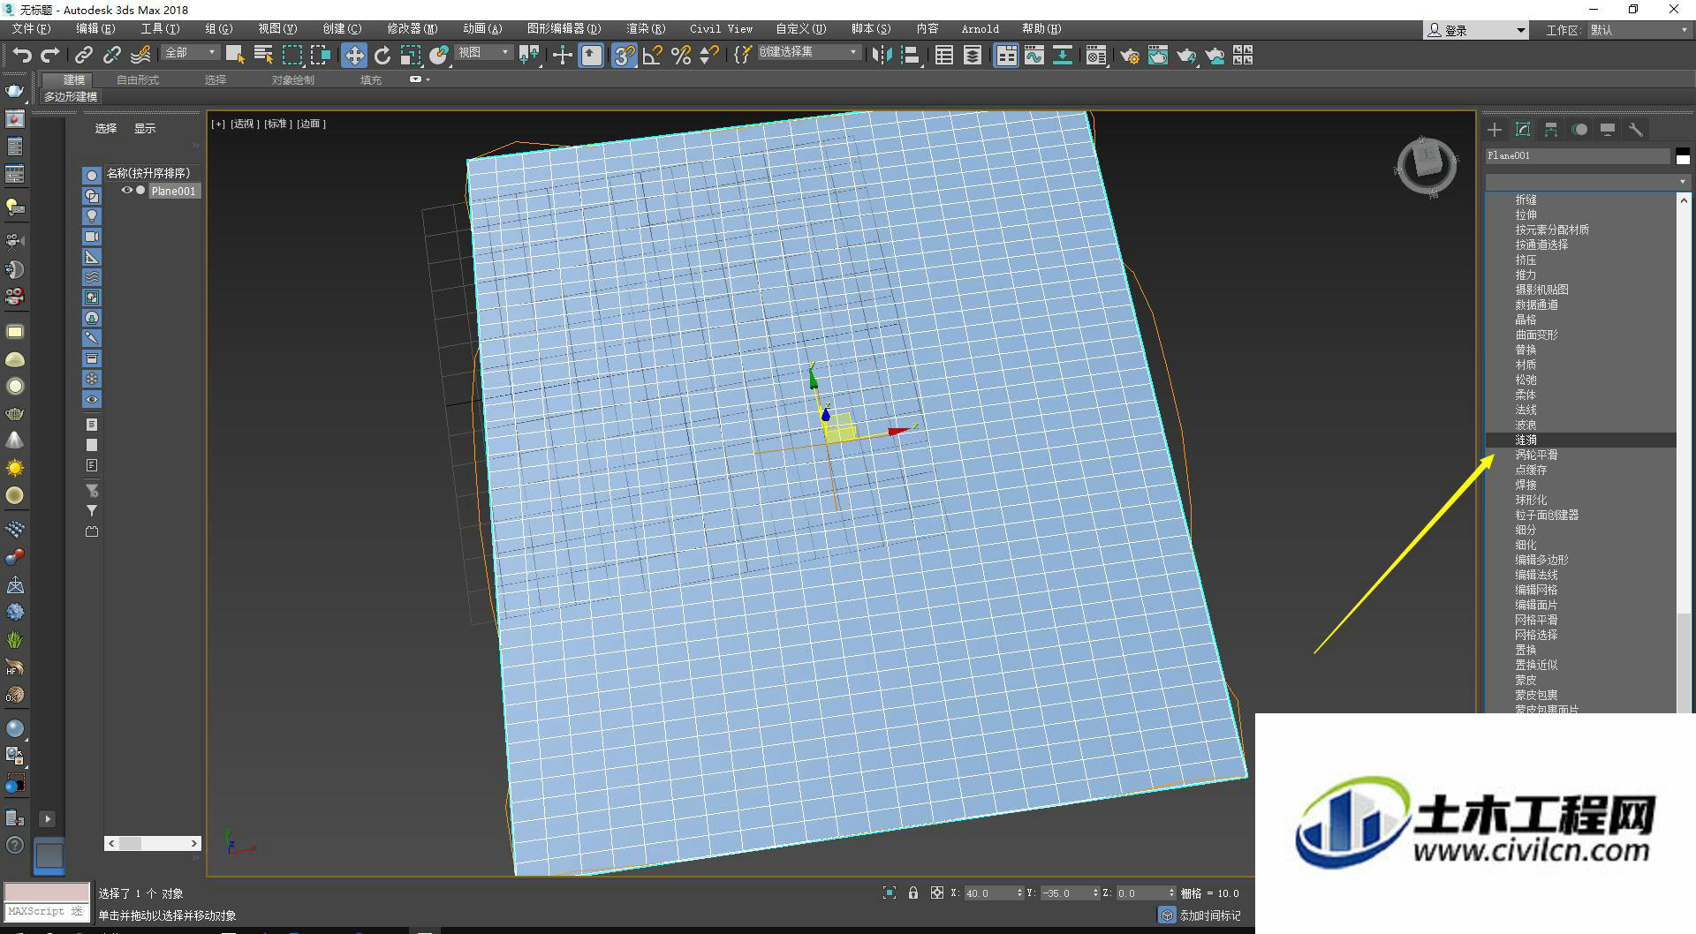The width and height of the screenshot is (1696, 934).
Task: Click the [边面] viewport shading label
Action: [311, 124]
